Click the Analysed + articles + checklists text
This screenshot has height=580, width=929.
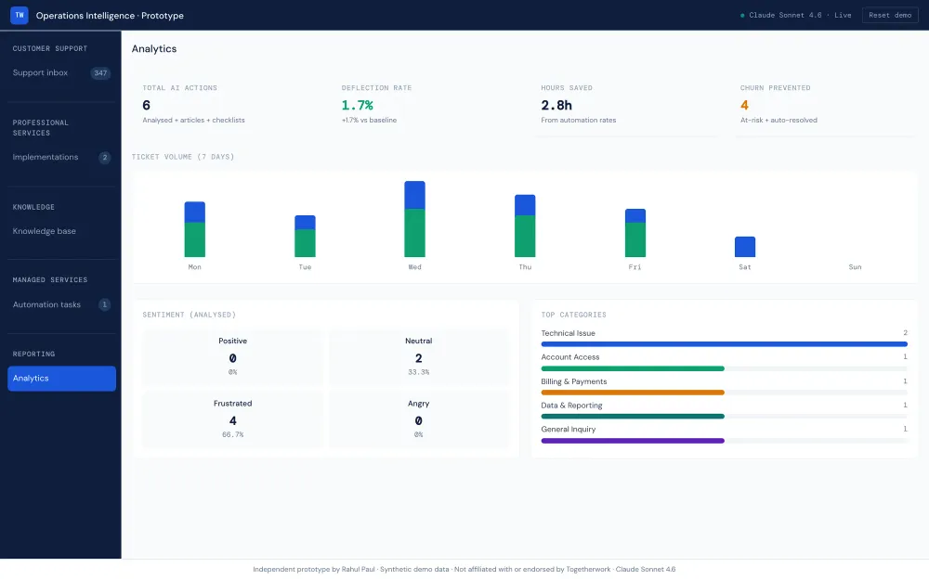[x=193, y=120]
